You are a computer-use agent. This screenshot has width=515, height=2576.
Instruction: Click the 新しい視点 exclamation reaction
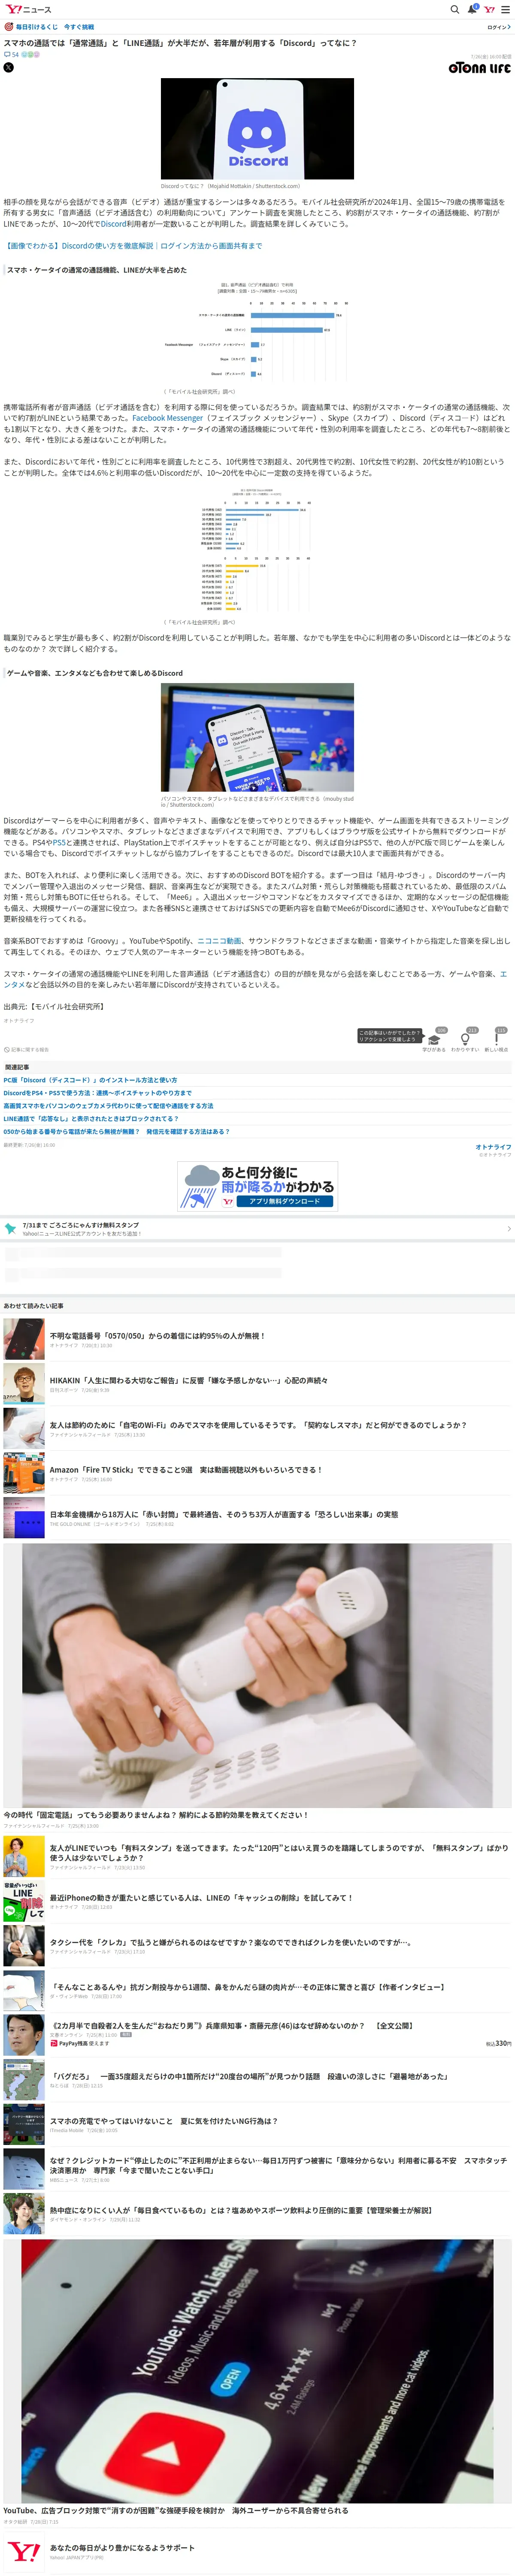(497, 1040)
